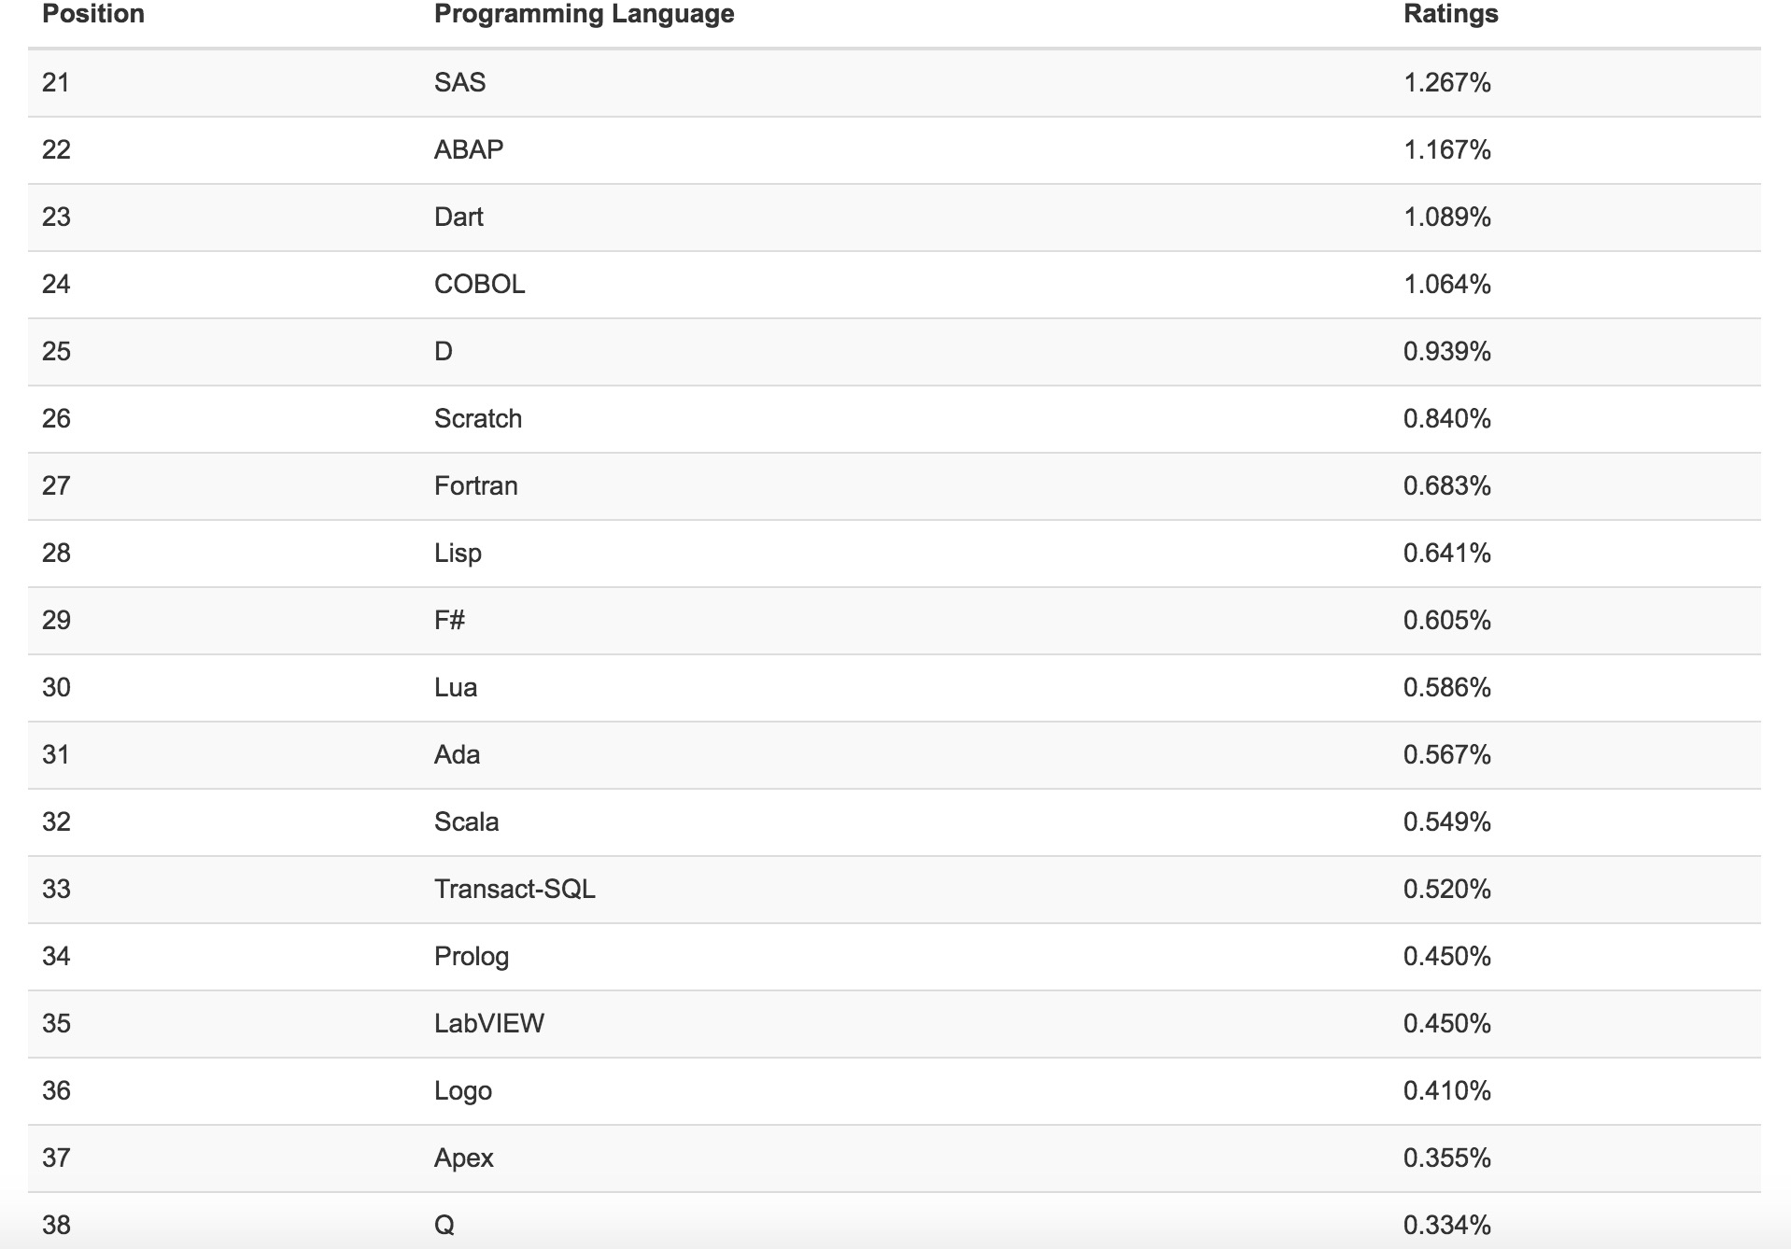Image resolution: width=1791 pixels, height=1249 pixels.
Task: Select the Scratch language name
Action: (x=477, y=419)
